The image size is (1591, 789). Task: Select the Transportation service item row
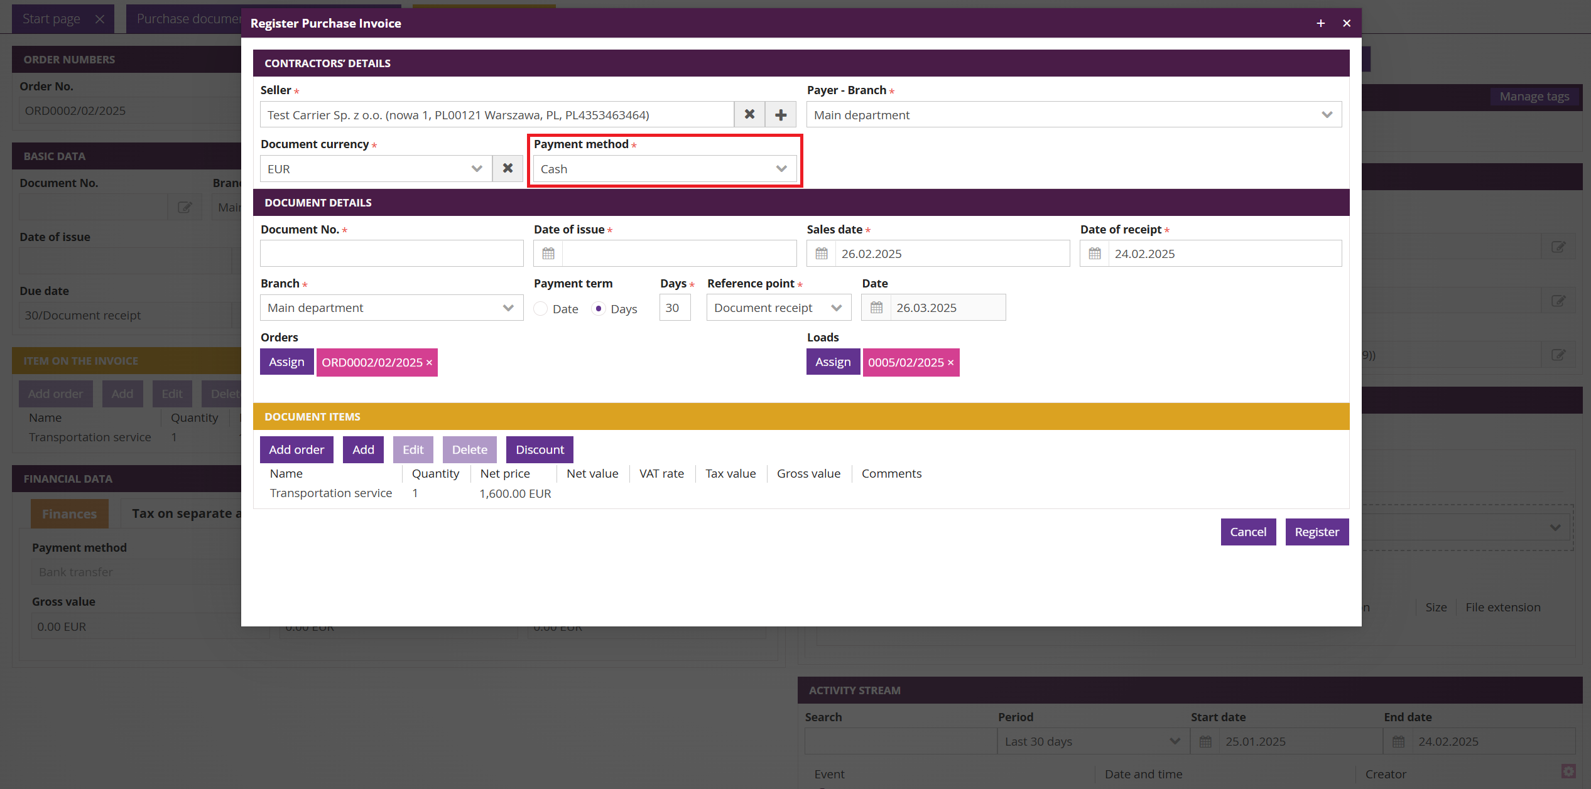(331, 493)
